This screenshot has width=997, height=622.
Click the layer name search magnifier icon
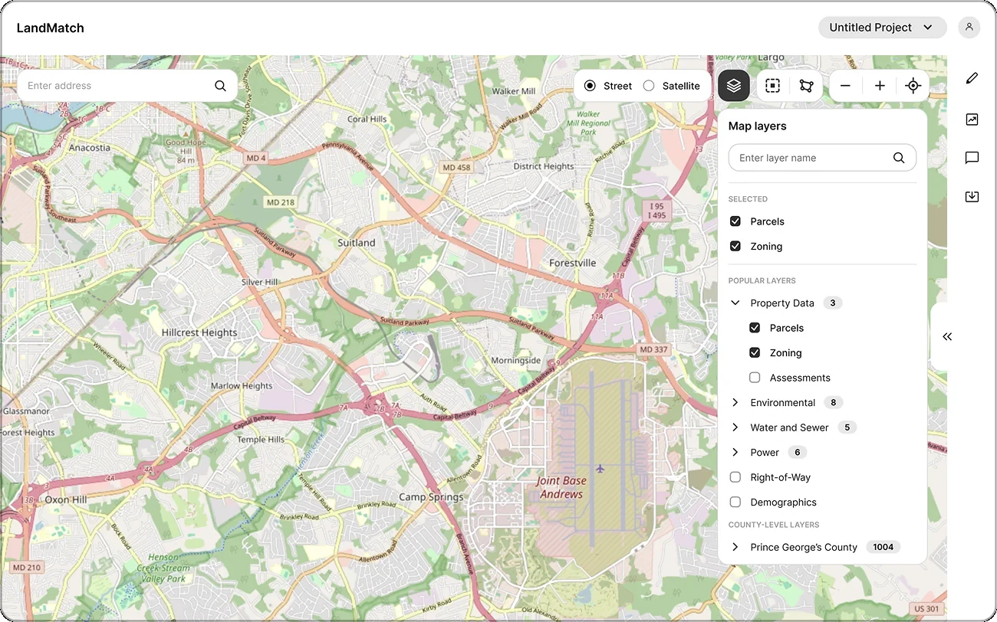click(x=899, y=158)
